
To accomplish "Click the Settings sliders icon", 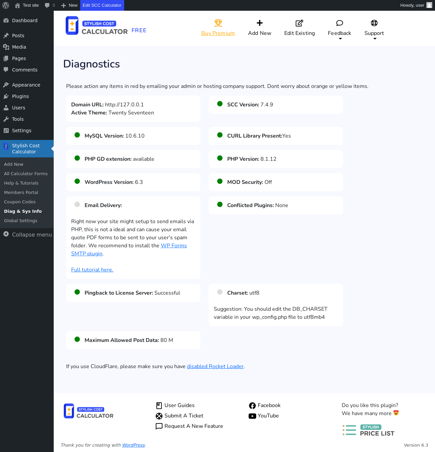I will pos(6,131).
